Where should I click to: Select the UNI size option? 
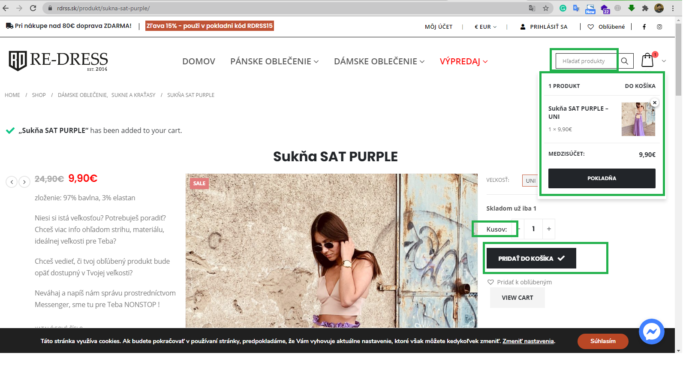[x=530, y=181]
